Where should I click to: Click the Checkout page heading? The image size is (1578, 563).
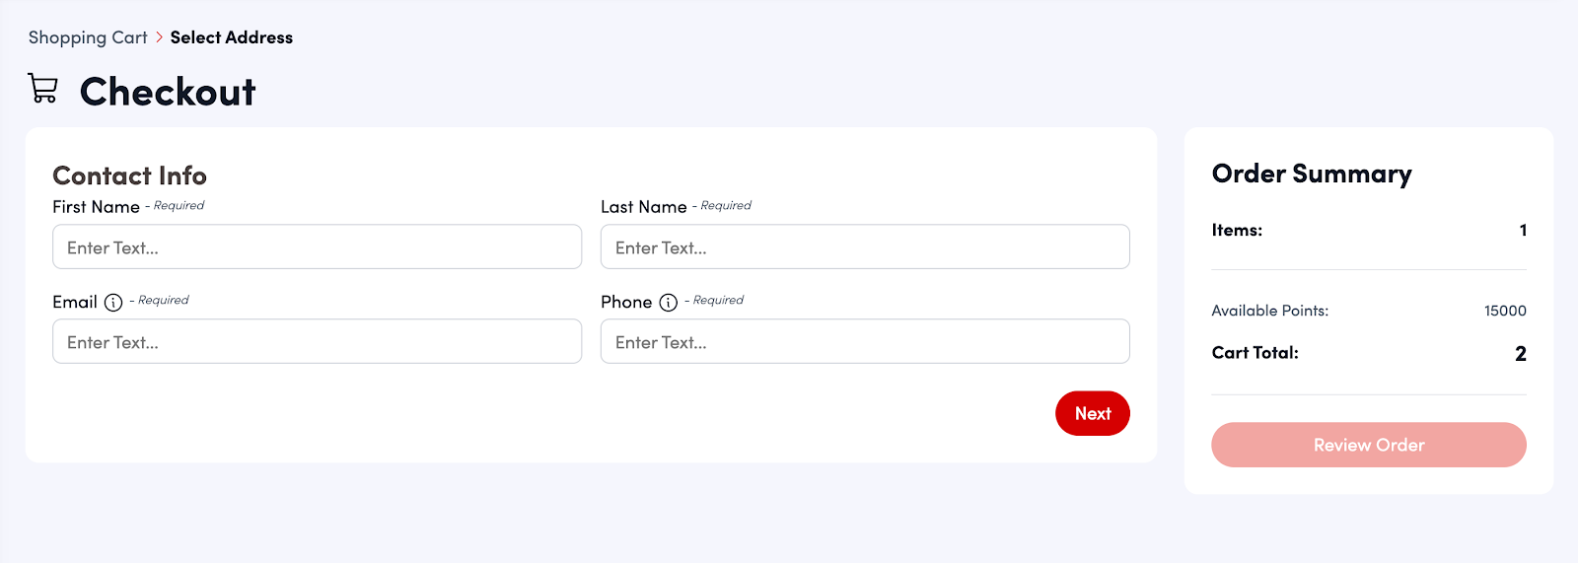coord(168,92)
